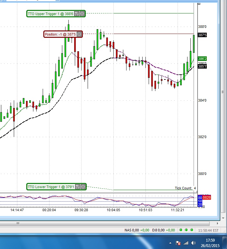
Task: Confirm the TTO Lower Trigger order checkmark
Action: coord(77,187)
